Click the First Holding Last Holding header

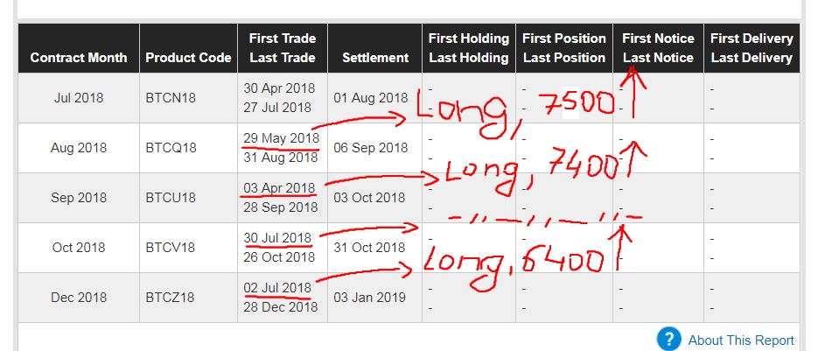pos(468,48)
